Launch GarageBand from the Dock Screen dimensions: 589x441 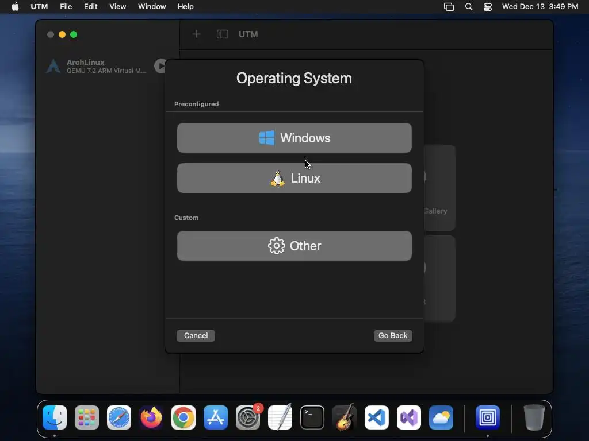[x=345, y=417]
